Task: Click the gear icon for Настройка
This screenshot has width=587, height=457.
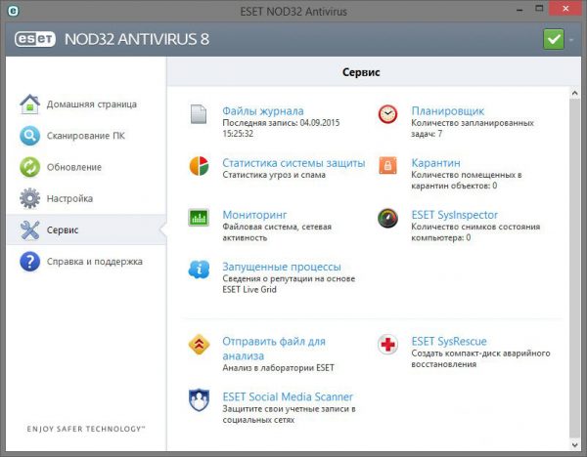Action: 30,198
